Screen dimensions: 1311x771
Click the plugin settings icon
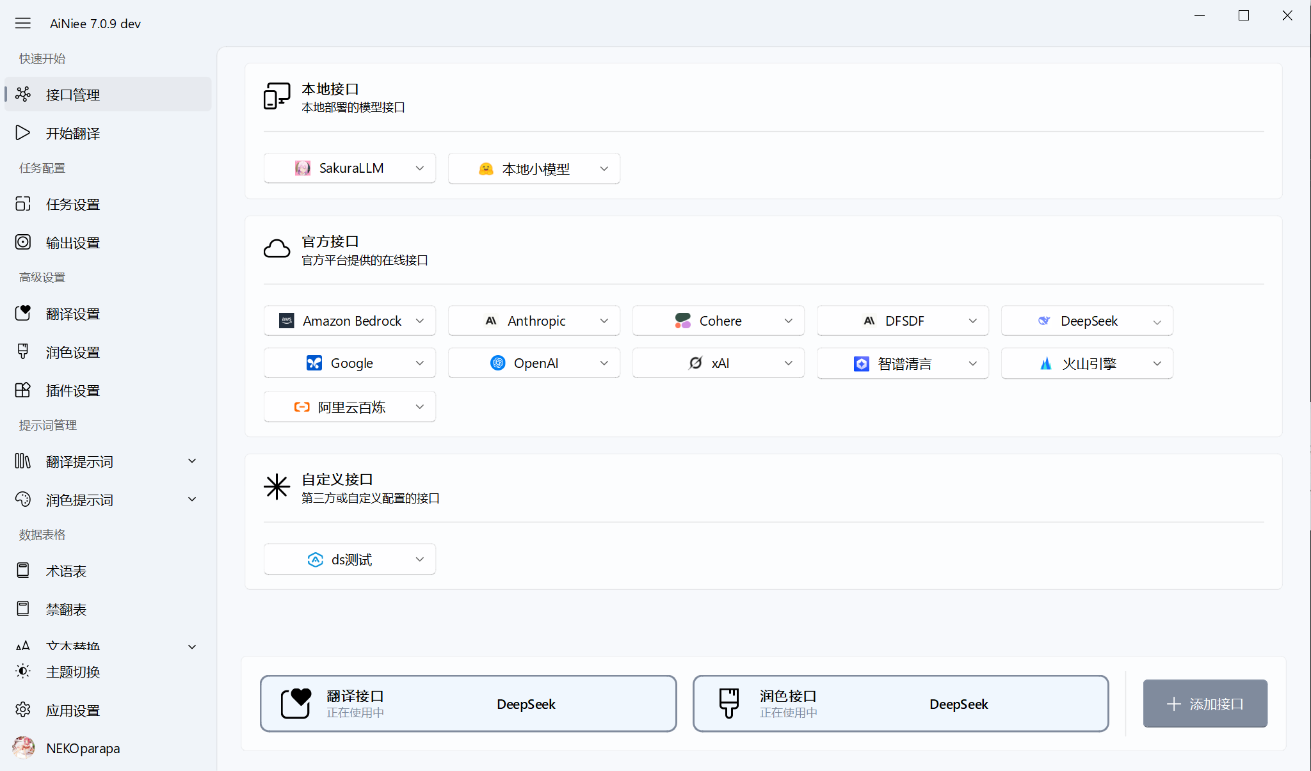(23, 390)
